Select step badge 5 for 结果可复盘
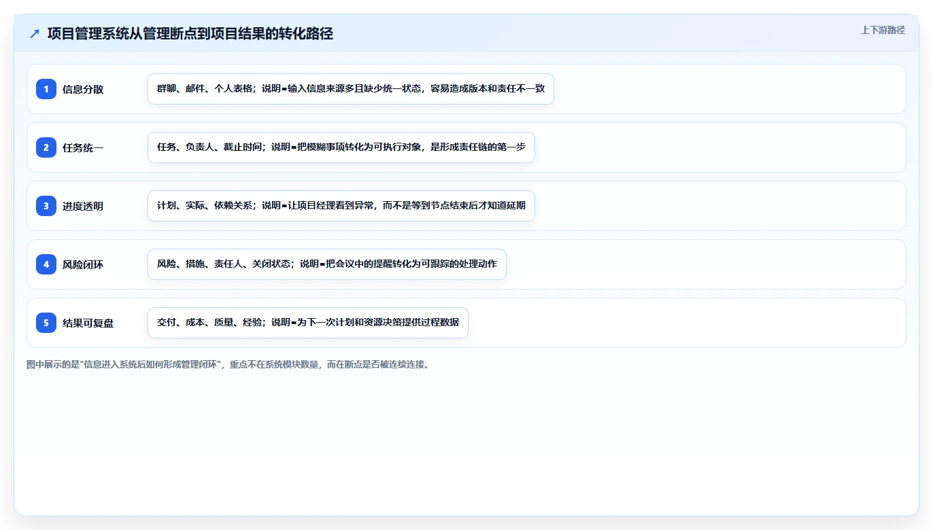This screenshot has height=530, width=933. (46, 323)
